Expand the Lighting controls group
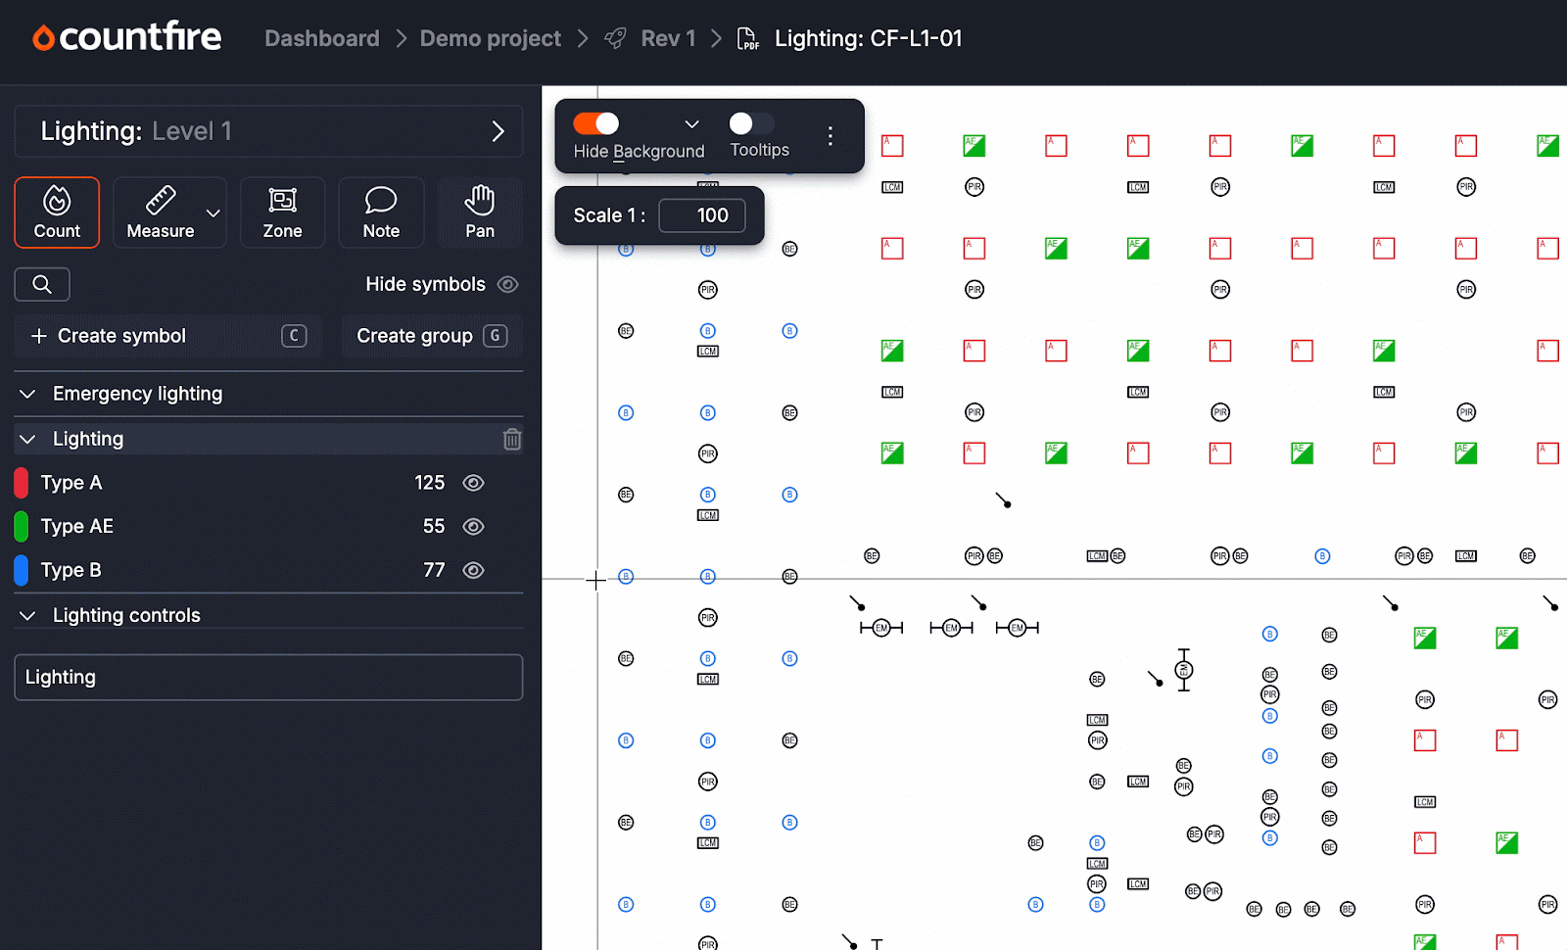1567x950 pixels. (x=27, y=615)
